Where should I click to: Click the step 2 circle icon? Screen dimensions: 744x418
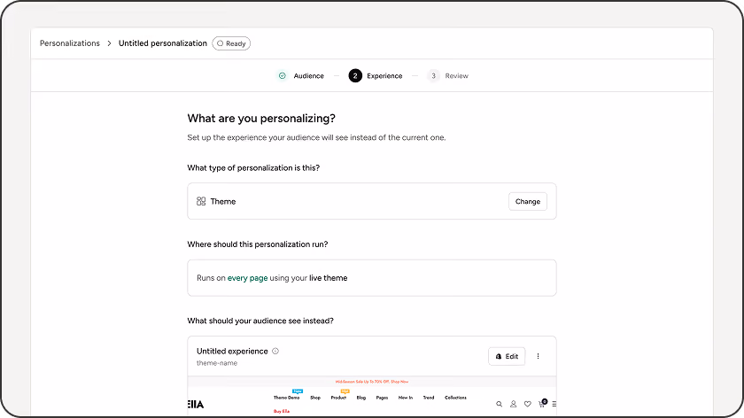click(x=355, y=76)
